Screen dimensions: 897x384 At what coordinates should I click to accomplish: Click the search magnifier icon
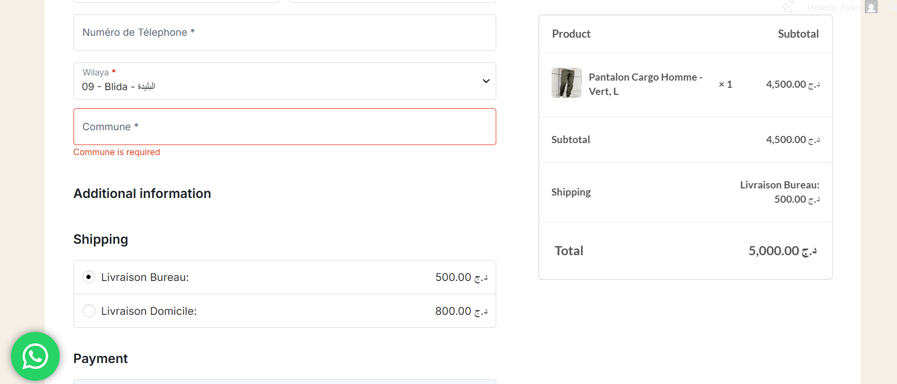pyautogui.click(x=893, y=7)
